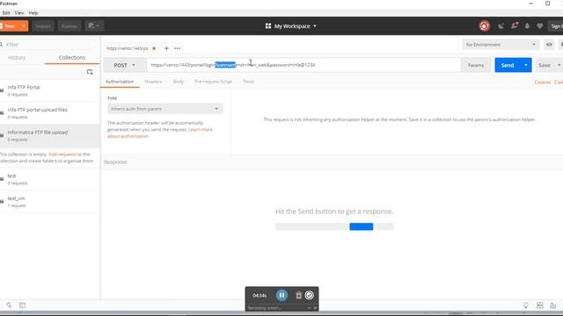Open the Find search icon in status bar
Viewport: 563px width, 316px height.
click(9, 305)
